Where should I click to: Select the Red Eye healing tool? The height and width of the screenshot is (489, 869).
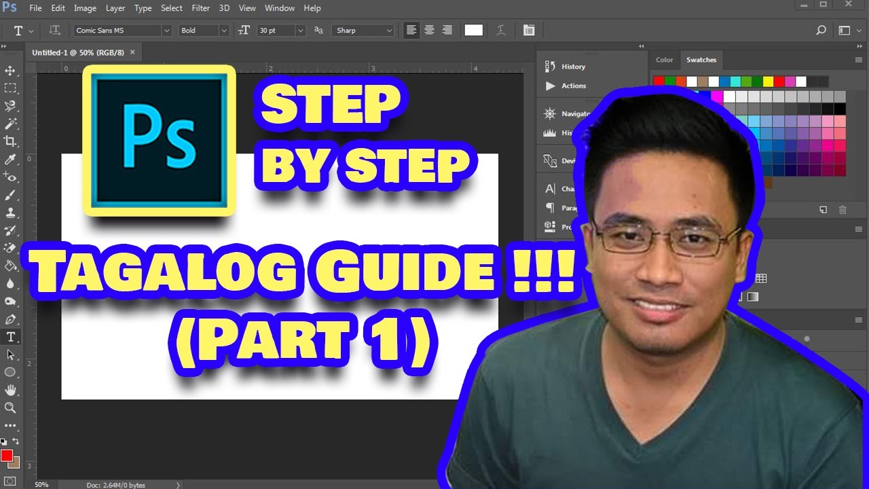point(10,177)
